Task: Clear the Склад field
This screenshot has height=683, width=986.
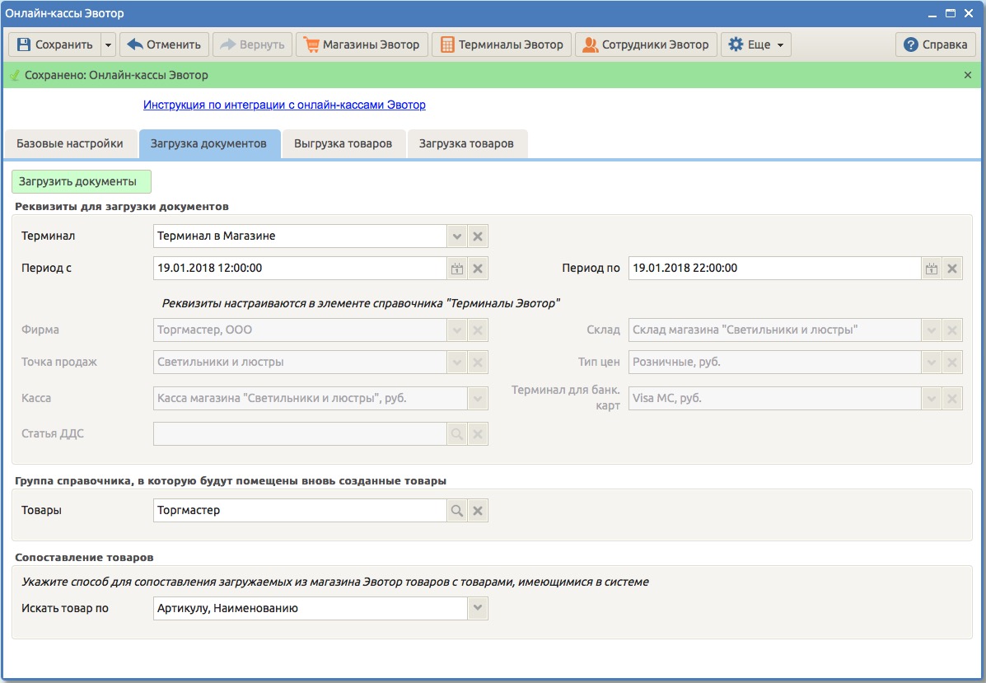Action: tap(952, 330)
